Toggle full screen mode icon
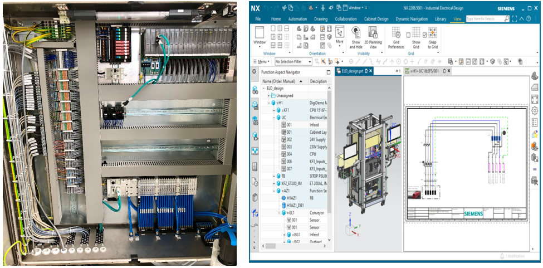This screenshot has width=543, height=268. pyautogui.click(x=515, y=19)
